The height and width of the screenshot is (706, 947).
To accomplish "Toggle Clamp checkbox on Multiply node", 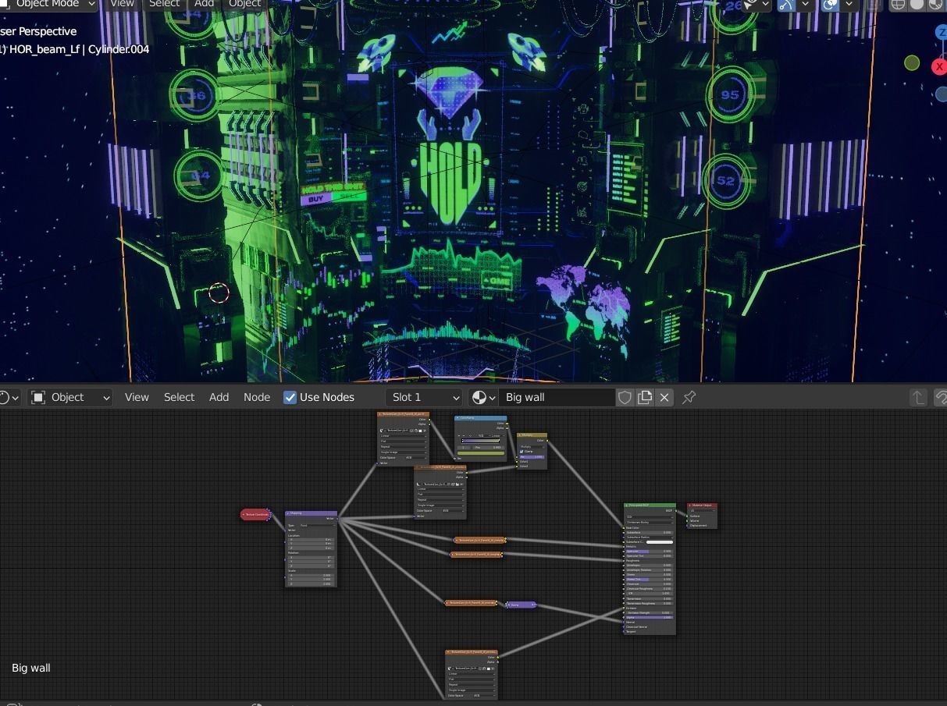I will coord(522,452).
